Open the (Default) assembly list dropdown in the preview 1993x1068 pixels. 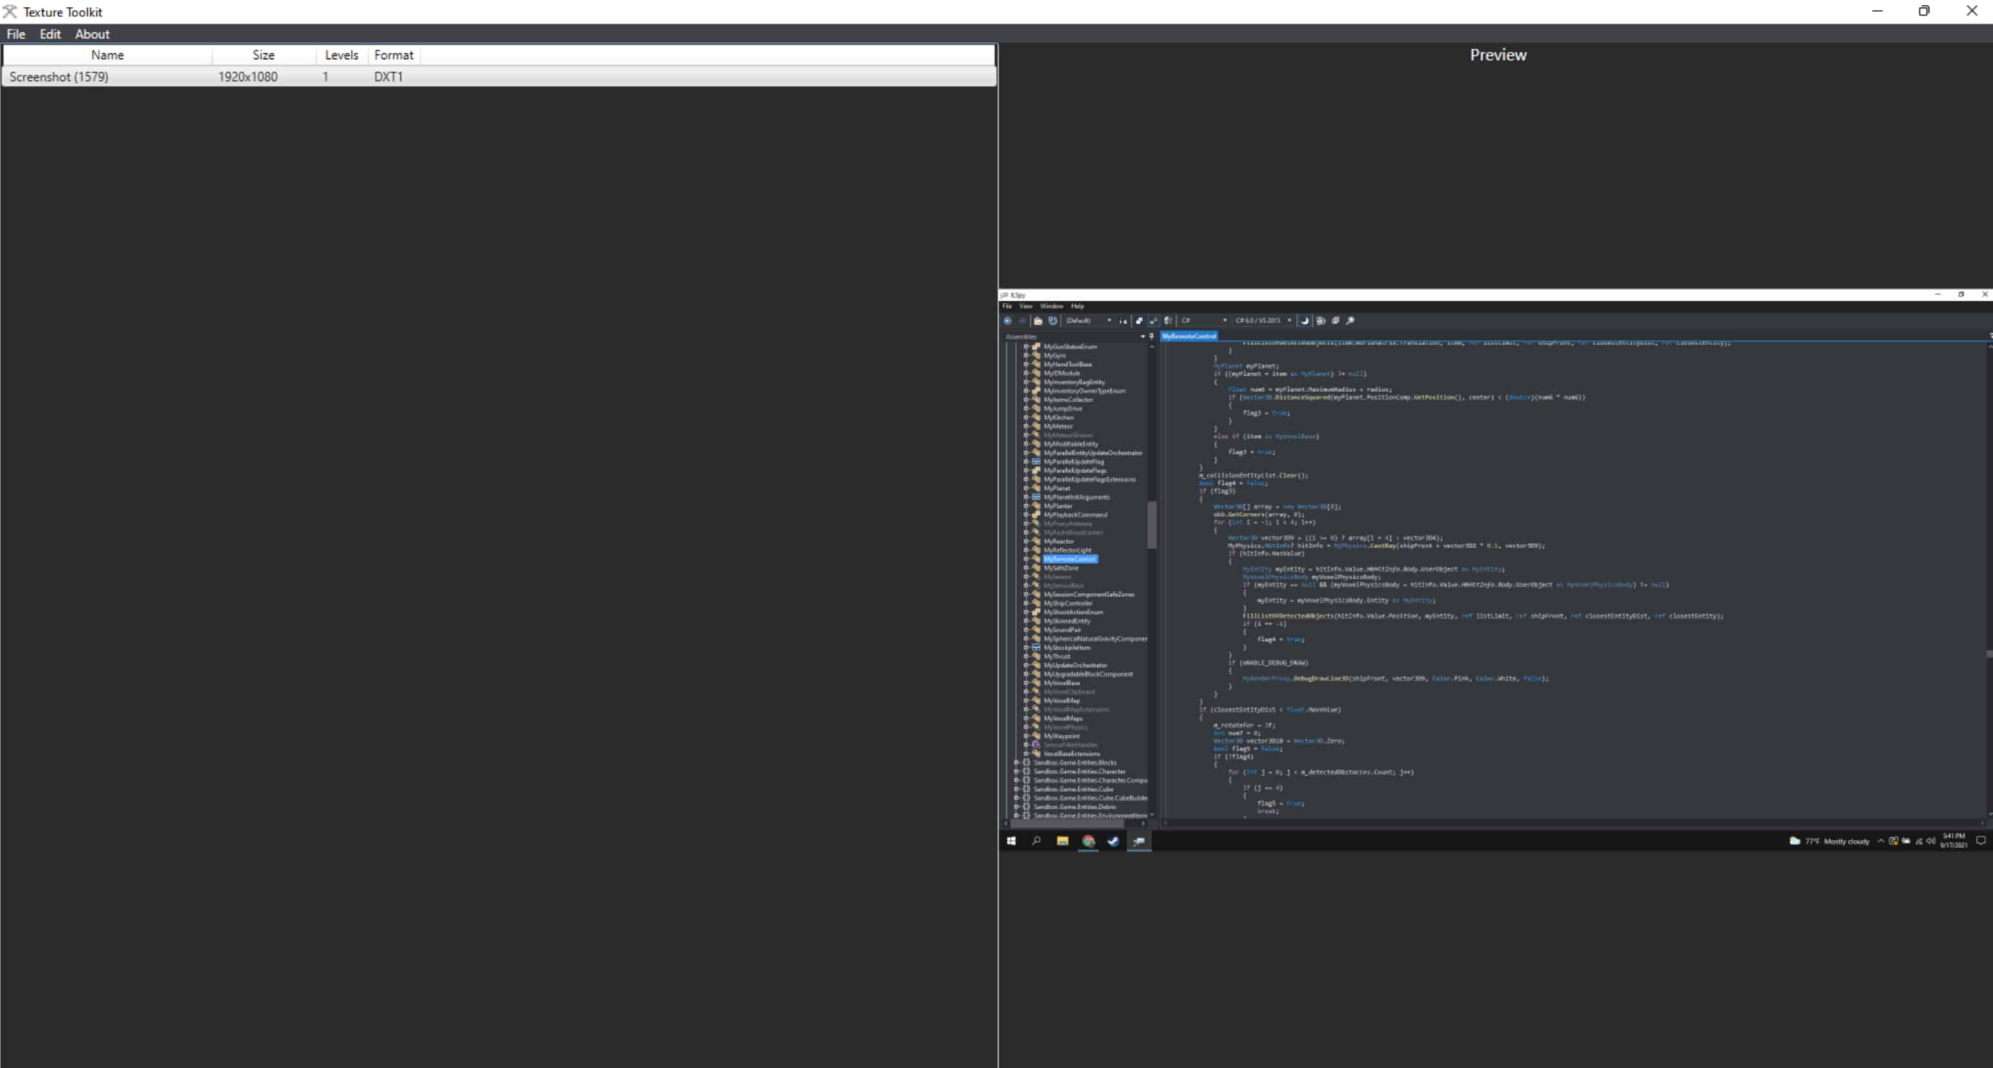[1088, 321]
